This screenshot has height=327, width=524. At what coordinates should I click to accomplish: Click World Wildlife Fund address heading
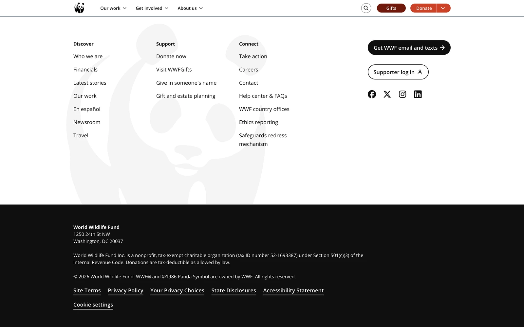click(96, 227)
